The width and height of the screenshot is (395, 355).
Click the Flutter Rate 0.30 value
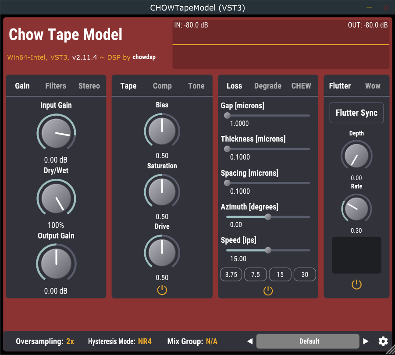point(356,231)
